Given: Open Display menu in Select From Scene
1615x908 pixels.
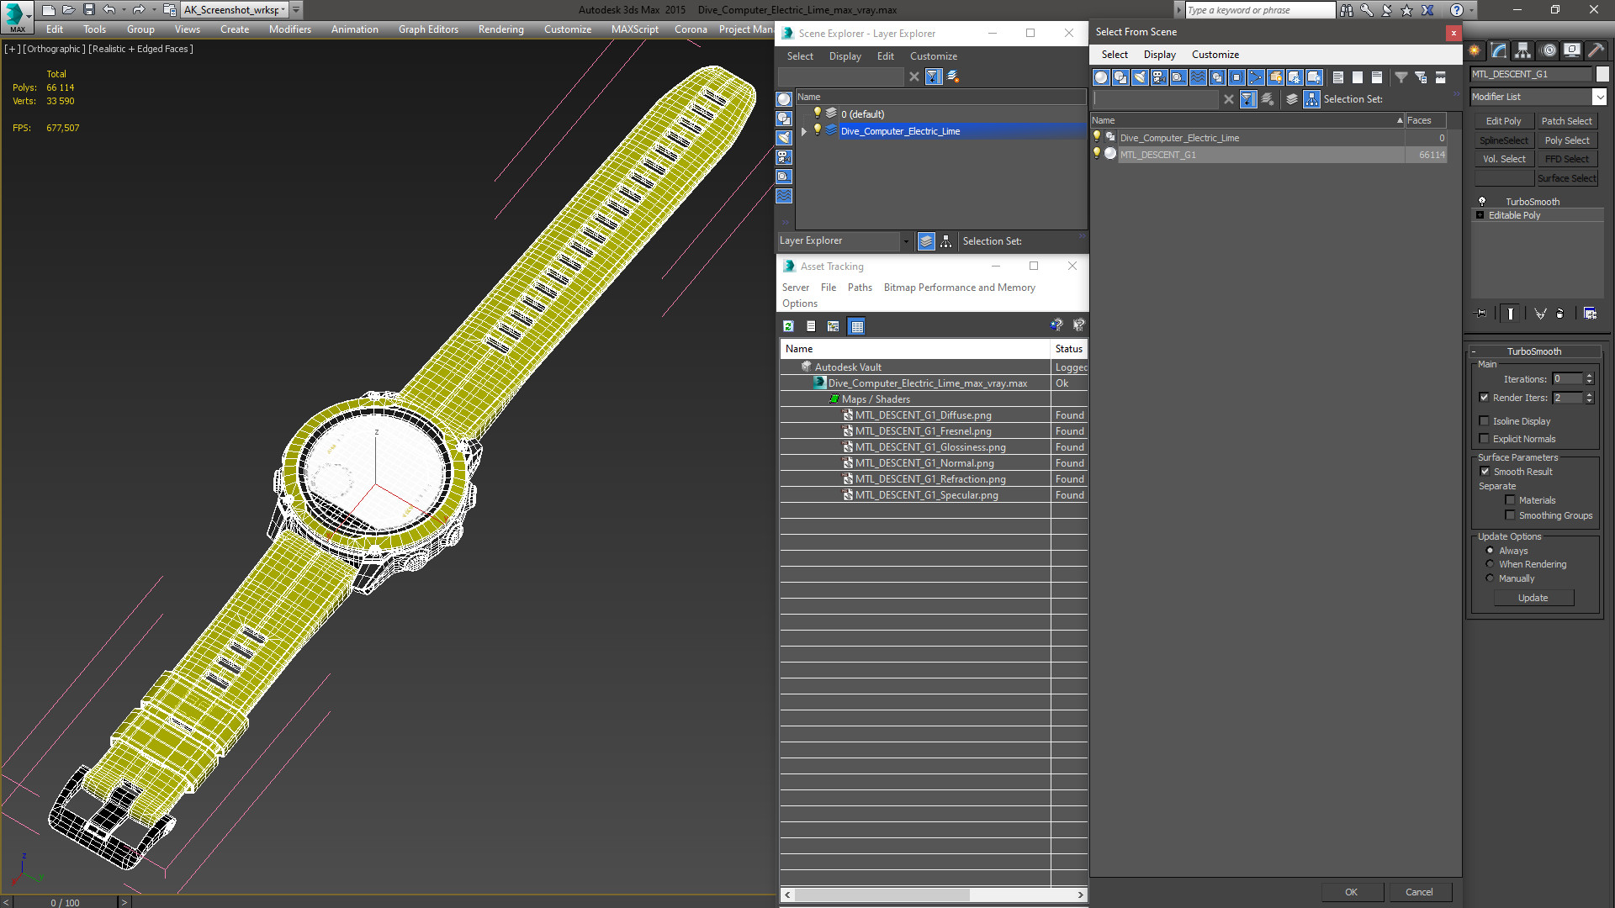Looking at the screenshot, I should [x=1159, y=55].
